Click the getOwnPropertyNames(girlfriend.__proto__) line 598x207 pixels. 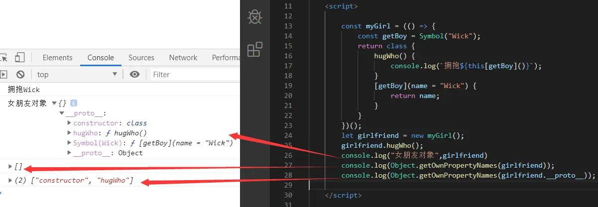(468, 175)
